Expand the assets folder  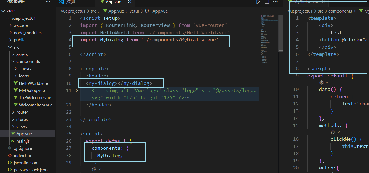click(x=13, y=54)
